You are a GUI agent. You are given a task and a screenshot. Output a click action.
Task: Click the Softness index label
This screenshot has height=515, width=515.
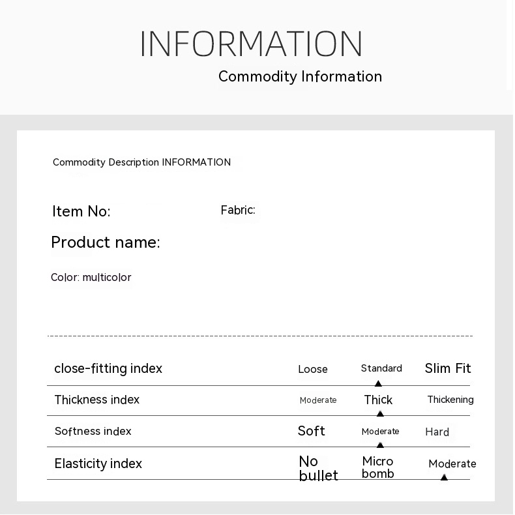93,431
